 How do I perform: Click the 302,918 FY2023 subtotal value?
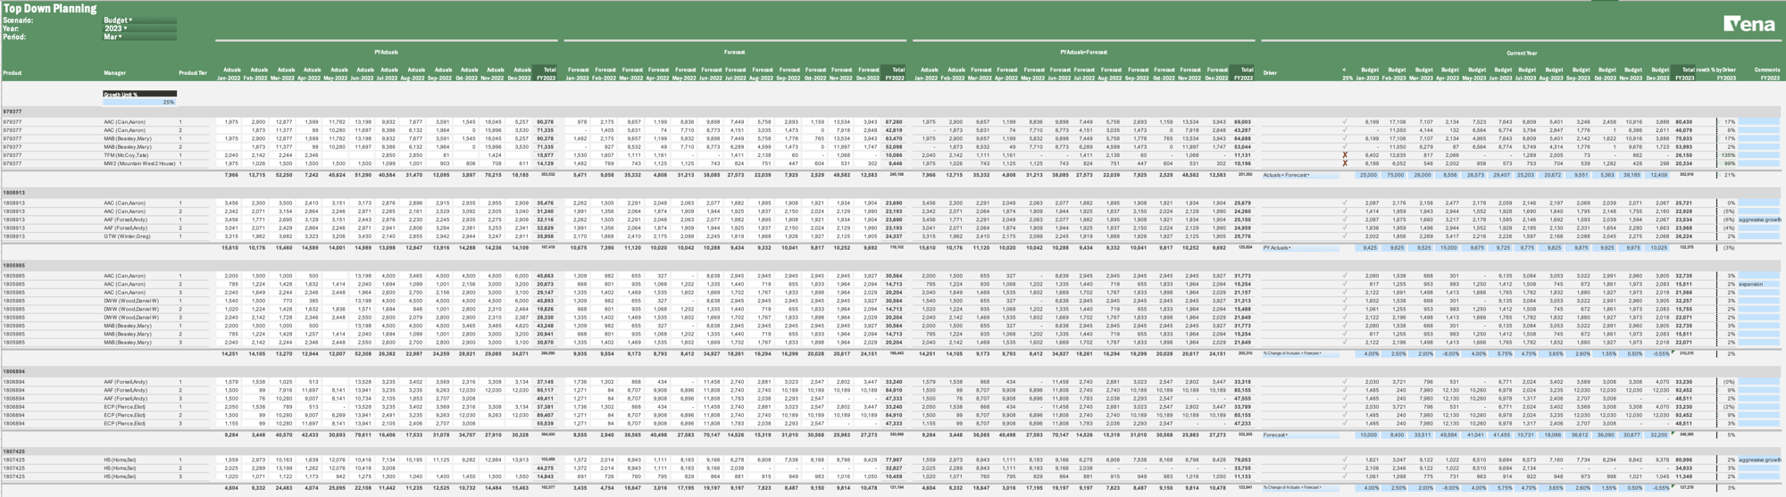(x=1686, y=175)
